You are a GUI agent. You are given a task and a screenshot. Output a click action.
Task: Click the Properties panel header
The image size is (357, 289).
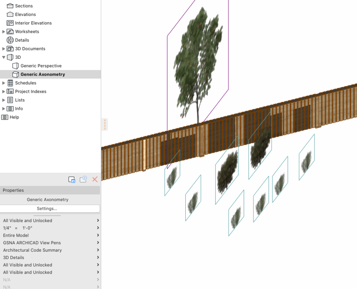tap(50, 190)
